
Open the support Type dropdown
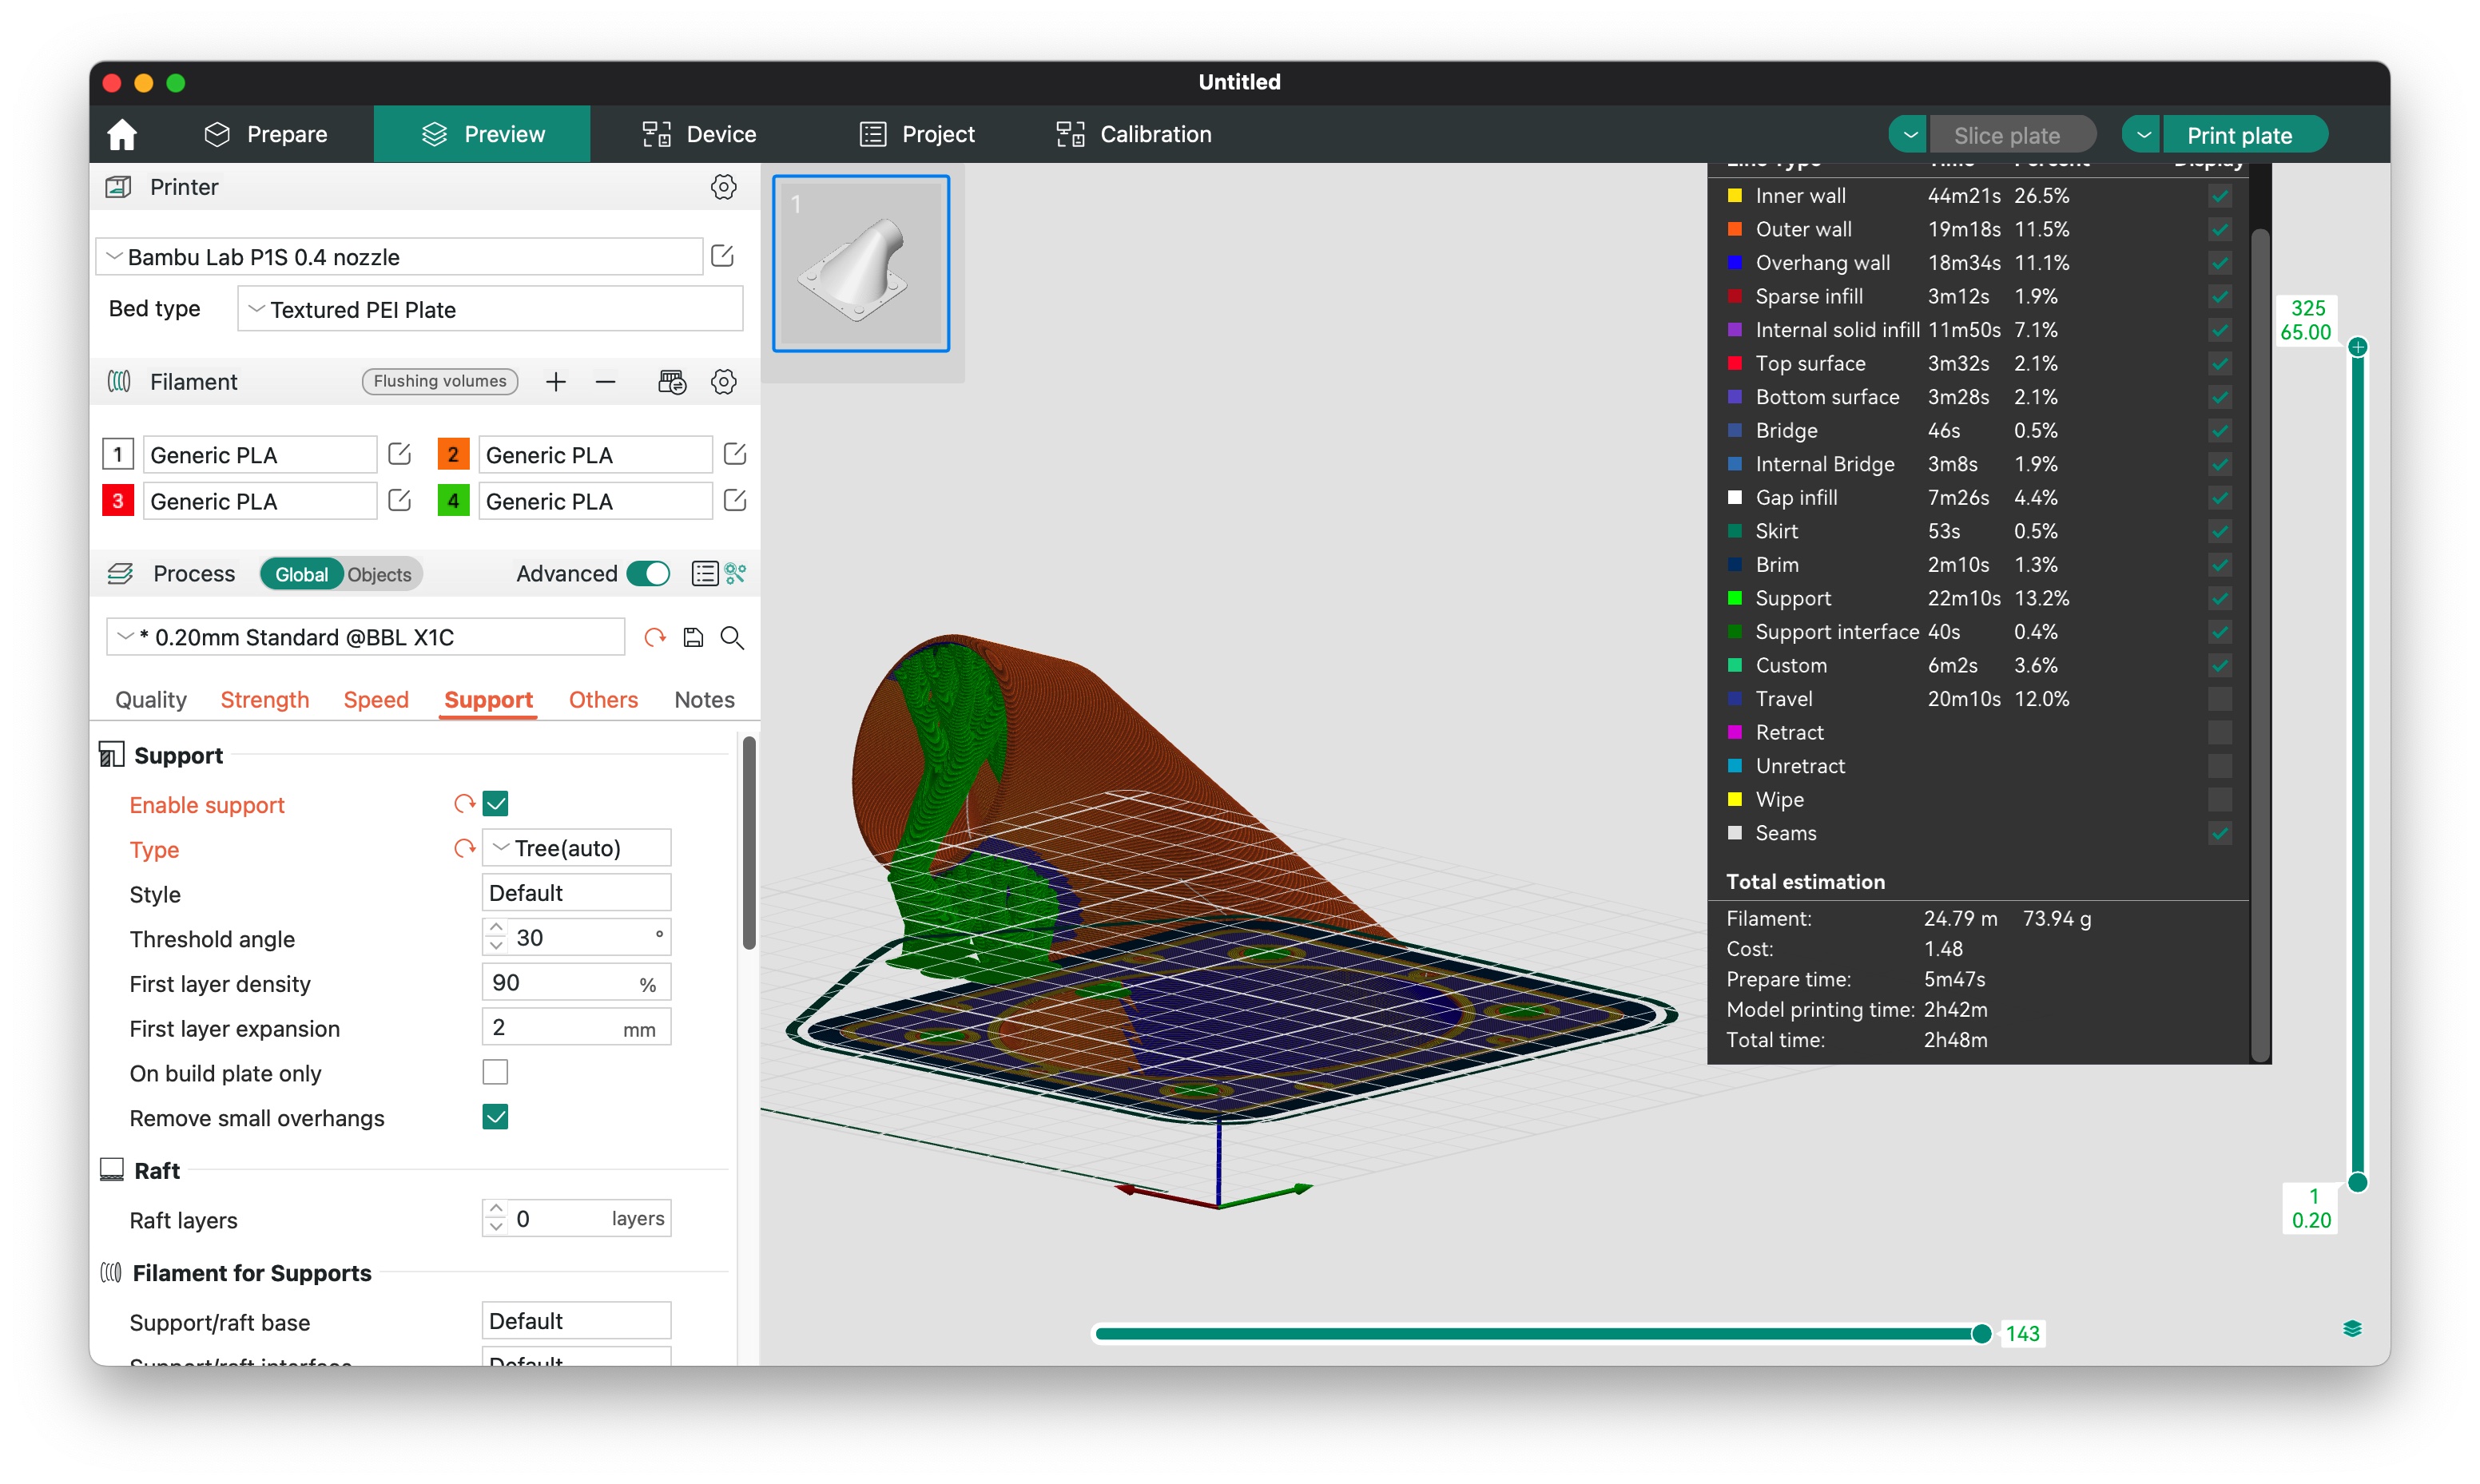click(x=576, y=848)
